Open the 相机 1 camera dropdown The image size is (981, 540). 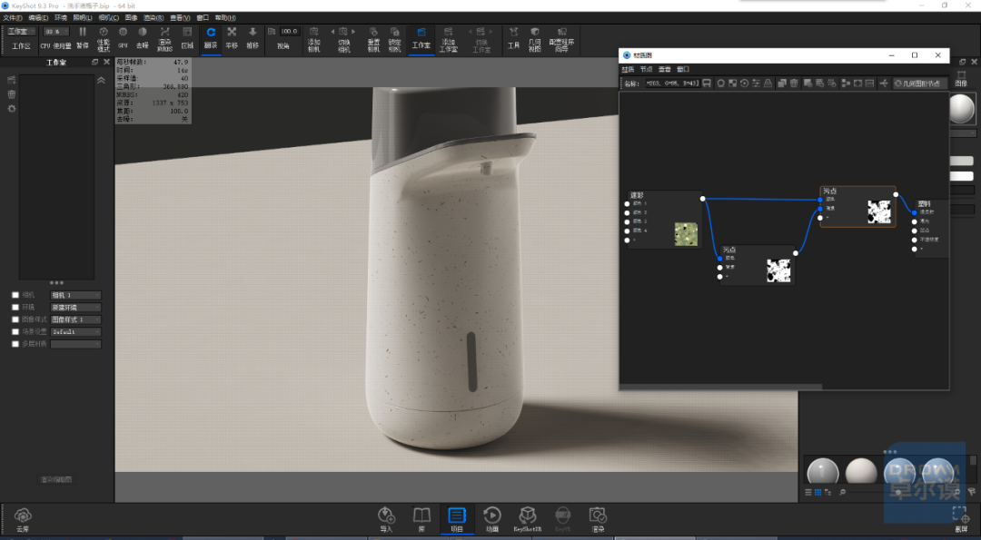(75, 295)
